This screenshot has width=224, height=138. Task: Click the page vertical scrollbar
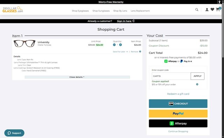(223, 30)
